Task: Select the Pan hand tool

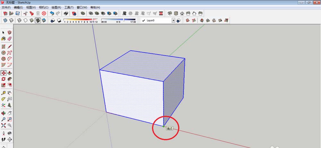Action: [x=9, y=113]
